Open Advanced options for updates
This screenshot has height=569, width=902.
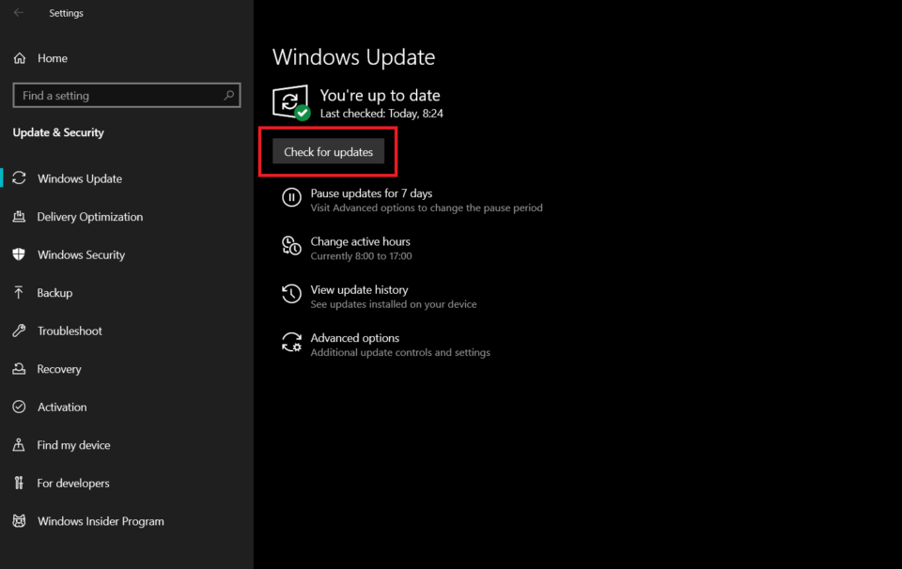(x=354, y=338)
